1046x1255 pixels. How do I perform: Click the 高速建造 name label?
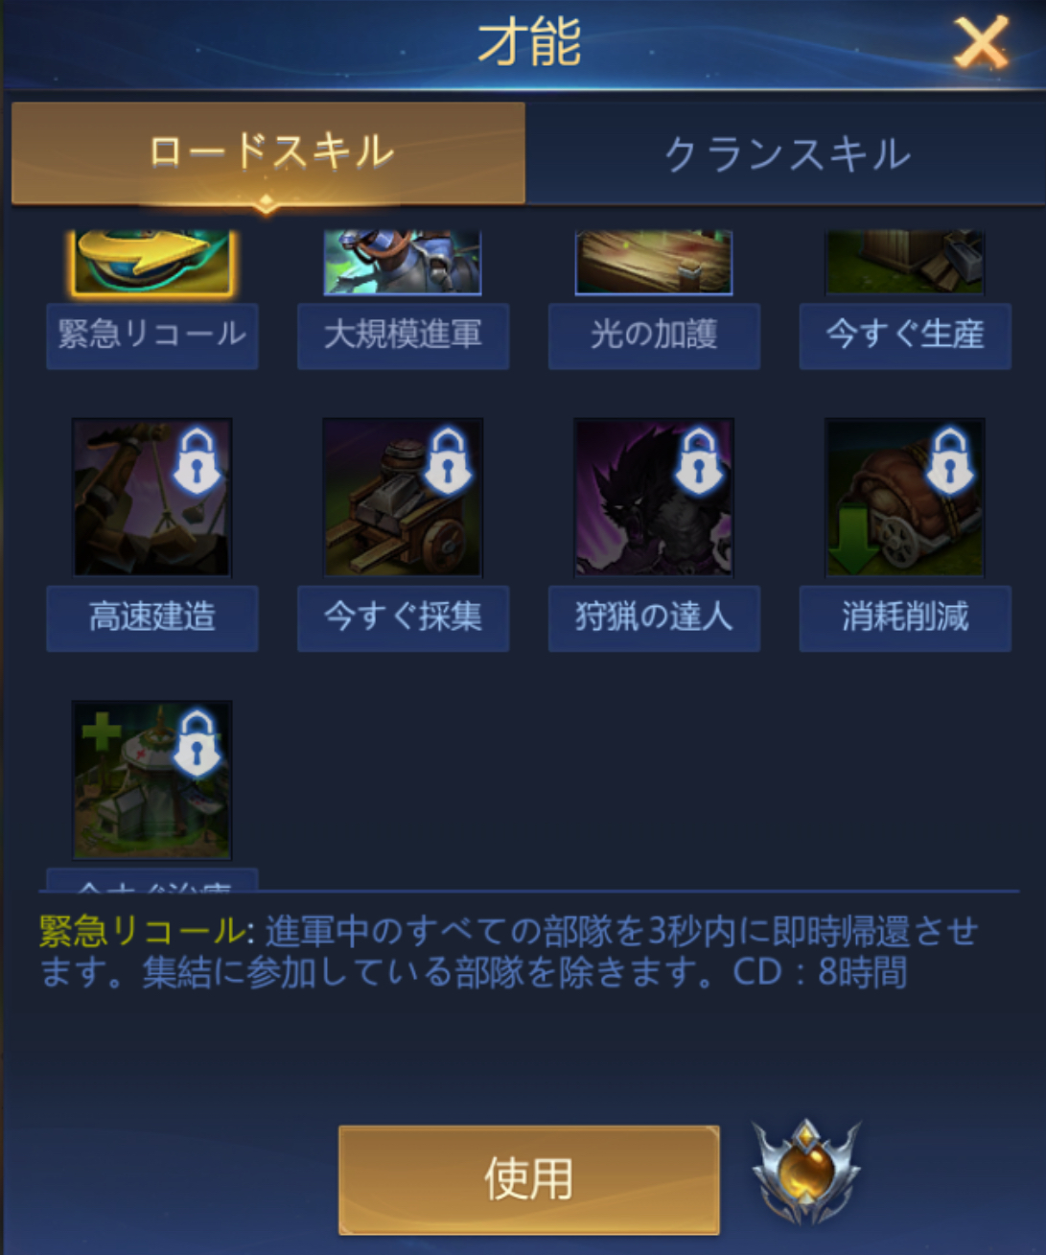[x=152, y=618]
